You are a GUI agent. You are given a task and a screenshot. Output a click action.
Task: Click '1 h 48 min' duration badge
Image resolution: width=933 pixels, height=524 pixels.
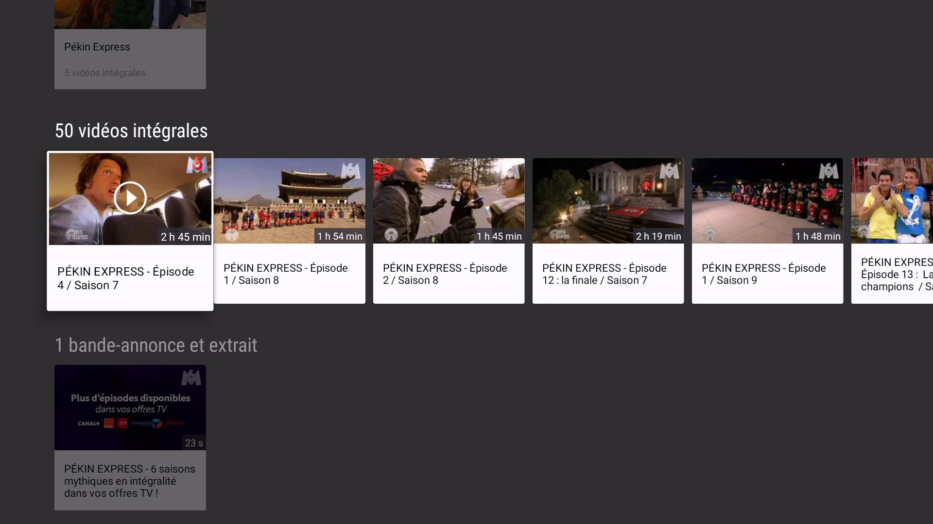click(x=818, y=236)
